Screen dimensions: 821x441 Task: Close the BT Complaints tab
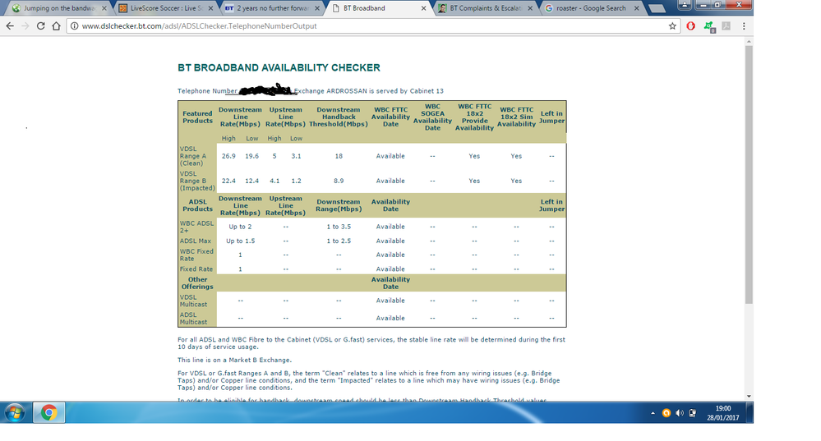click(x=530, y=8)
